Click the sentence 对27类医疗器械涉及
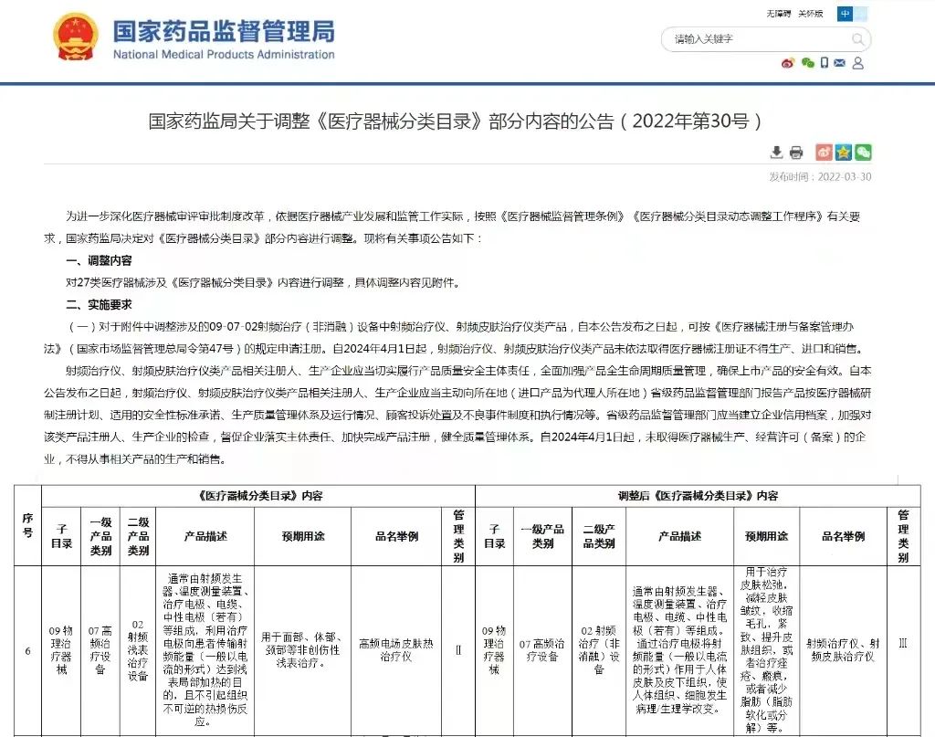Screen dimensions: 935x737 [x=264, y=282]
